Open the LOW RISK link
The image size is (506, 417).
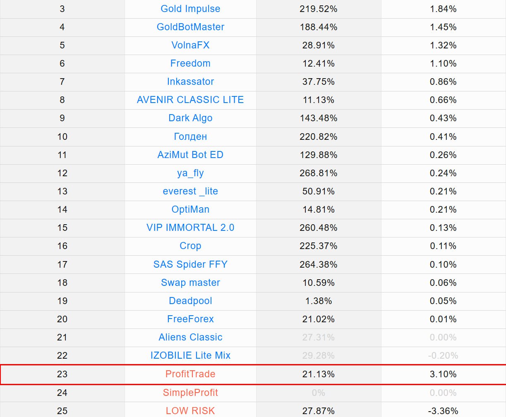[x=190, y=411]
